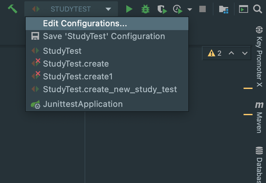Start debugging with the bug icon
The width and height of the screenshot is (266, 183).
(145, 9)
